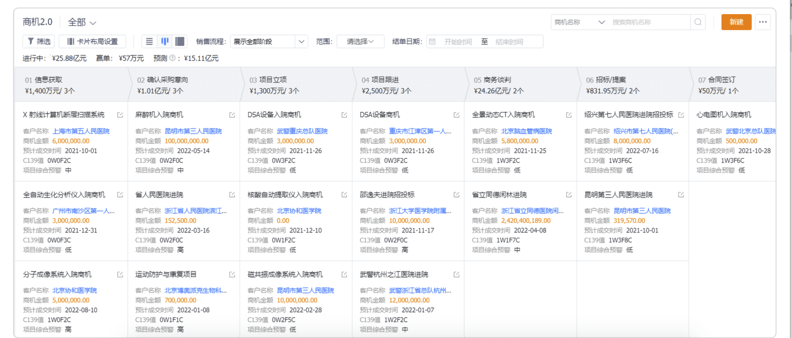792x338 pixels.
Task: Open customer link 北京脑血管病医院
Action: click(x=527, y=131)
